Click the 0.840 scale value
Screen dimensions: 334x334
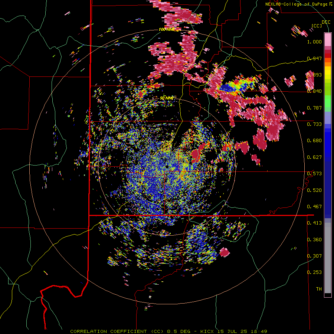click(x=314, y=91)
